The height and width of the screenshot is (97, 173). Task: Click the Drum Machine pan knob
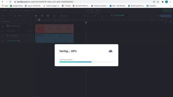pyautogui.click(x=29, y=31)
